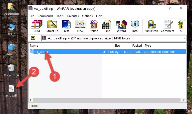The height and width of the screenshot is (114, 192).
Task: Close the WinRAR window
Action: tap(181, 8)
